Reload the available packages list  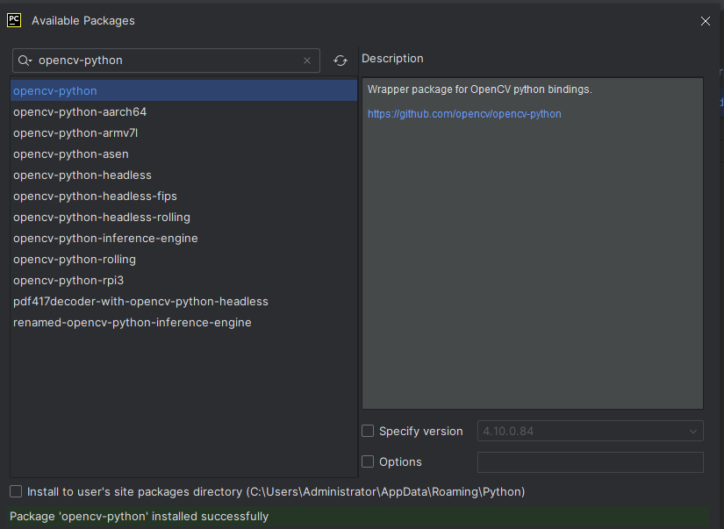click(x=340, y=61)
